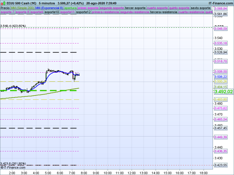Select the primer soporte label
This screenshot has width=234, height=175.
(x=88, y=8)
